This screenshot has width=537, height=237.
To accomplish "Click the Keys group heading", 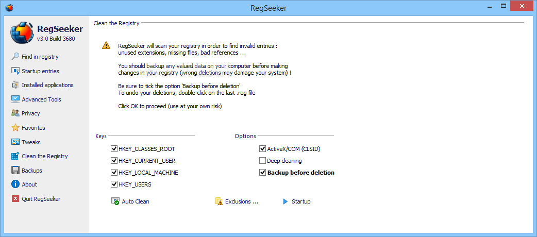I will coord(100,136).
